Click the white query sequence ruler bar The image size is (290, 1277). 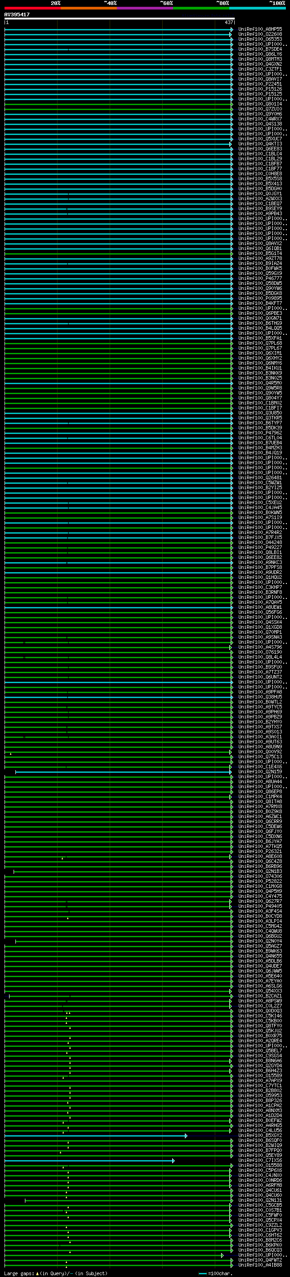(120, 19)
